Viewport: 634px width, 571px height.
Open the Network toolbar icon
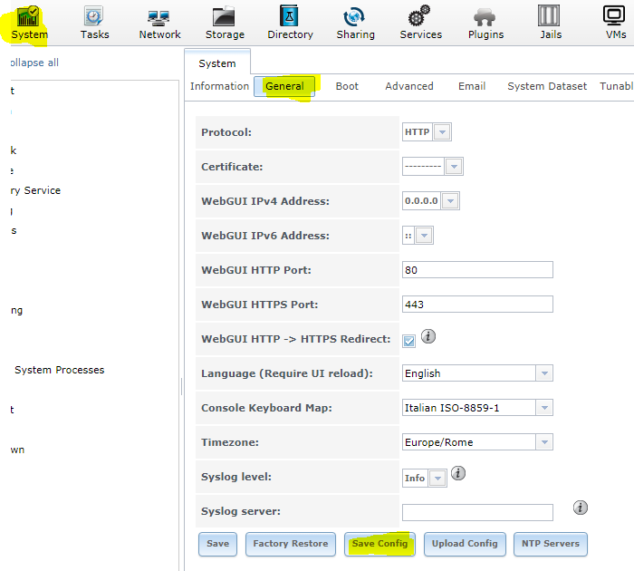pyautogui.click(x=159, y=23)
